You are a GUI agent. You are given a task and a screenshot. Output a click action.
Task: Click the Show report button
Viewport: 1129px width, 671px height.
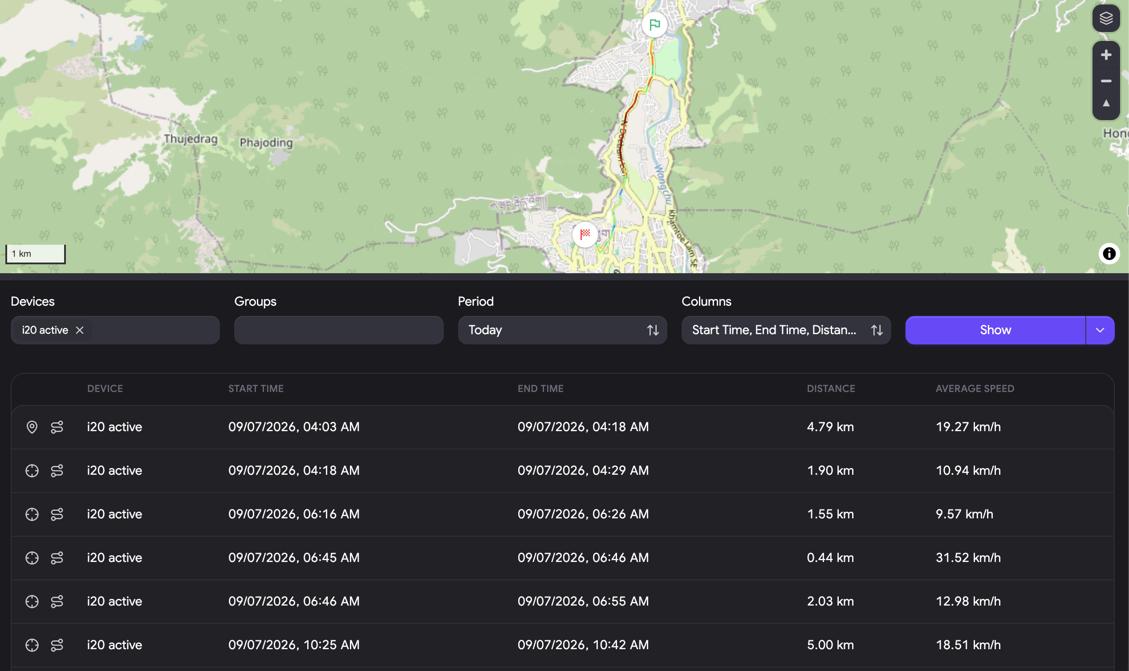pos(995,330)
